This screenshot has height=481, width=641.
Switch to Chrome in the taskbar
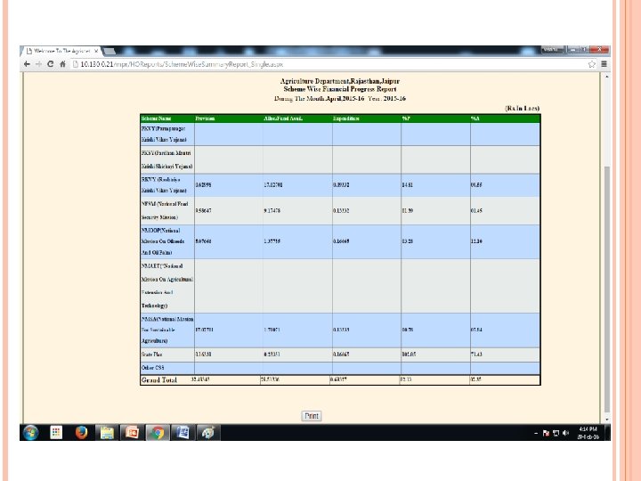pos(158,432)
